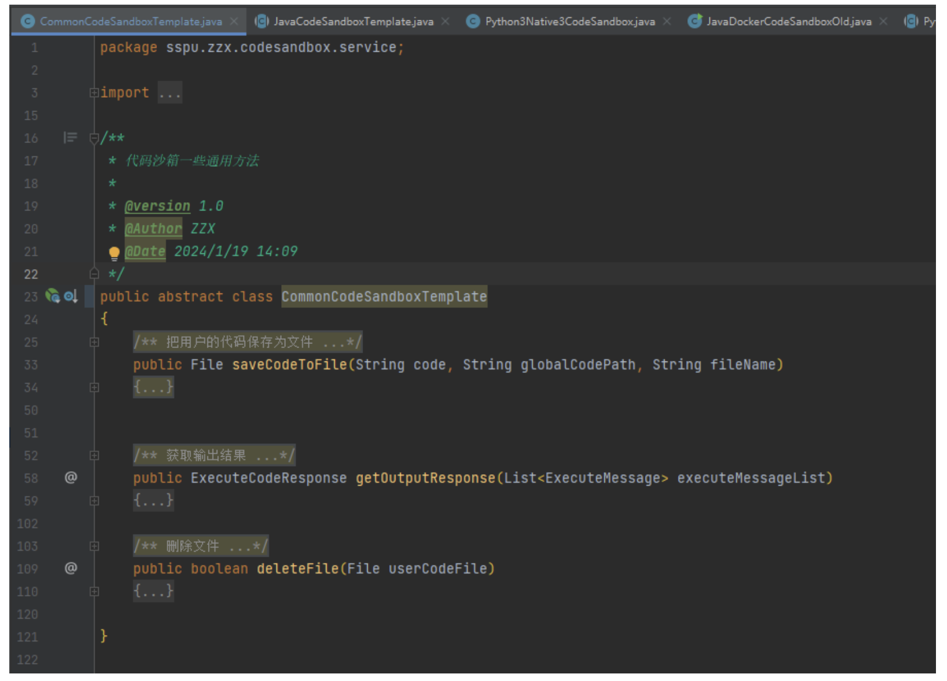Switch to the JavaCodeSandboxTemplate.java tab
947x681 pixels.
click(x=353, y=21)
